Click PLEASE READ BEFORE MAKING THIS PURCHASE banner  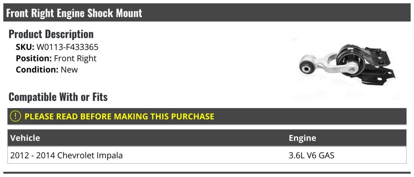click(x=207, y=116)
